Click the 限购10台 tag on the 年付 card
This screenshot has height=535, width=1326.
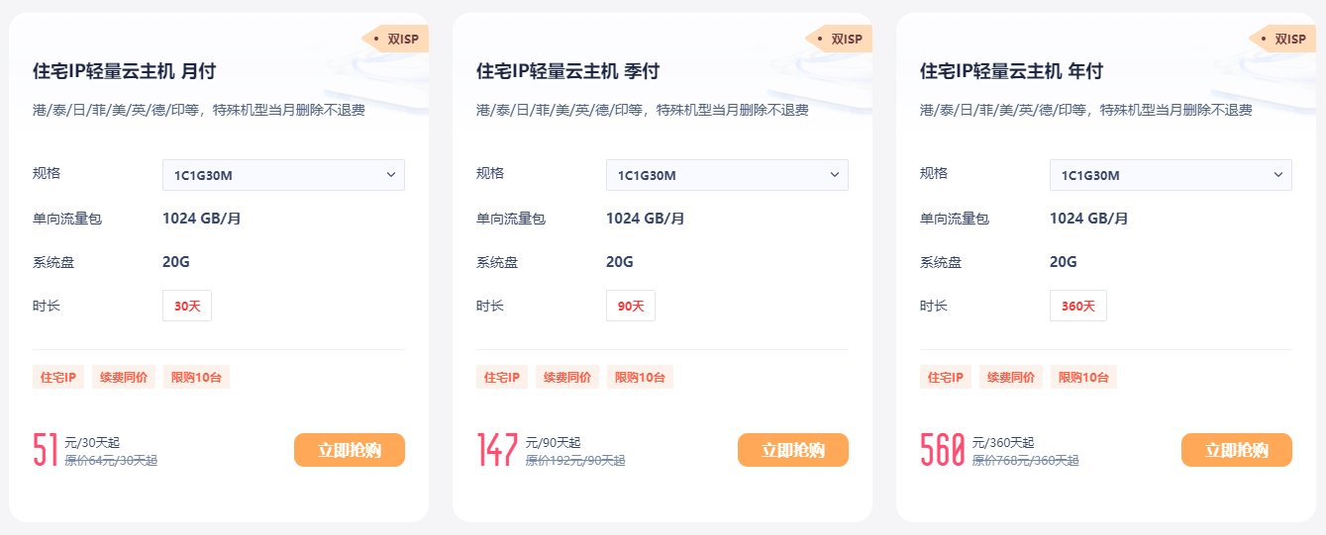[1083, 378]
